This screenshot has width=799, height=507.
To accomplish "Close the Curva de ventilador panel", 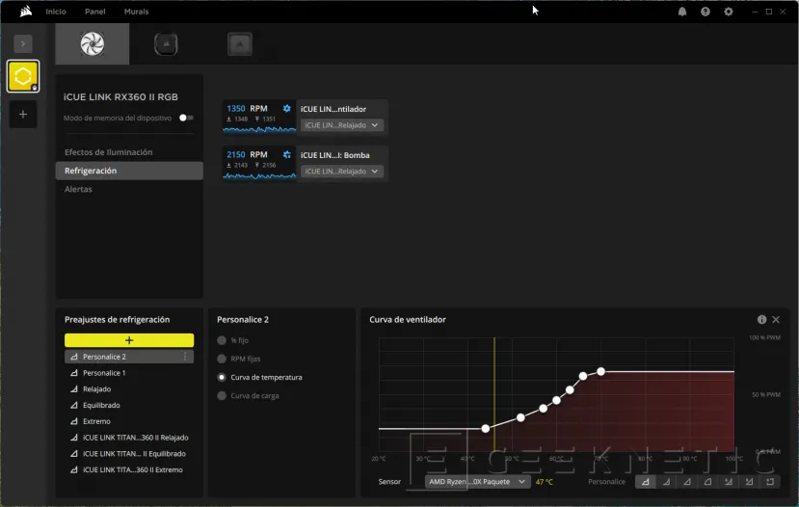I will click(776, 319).
